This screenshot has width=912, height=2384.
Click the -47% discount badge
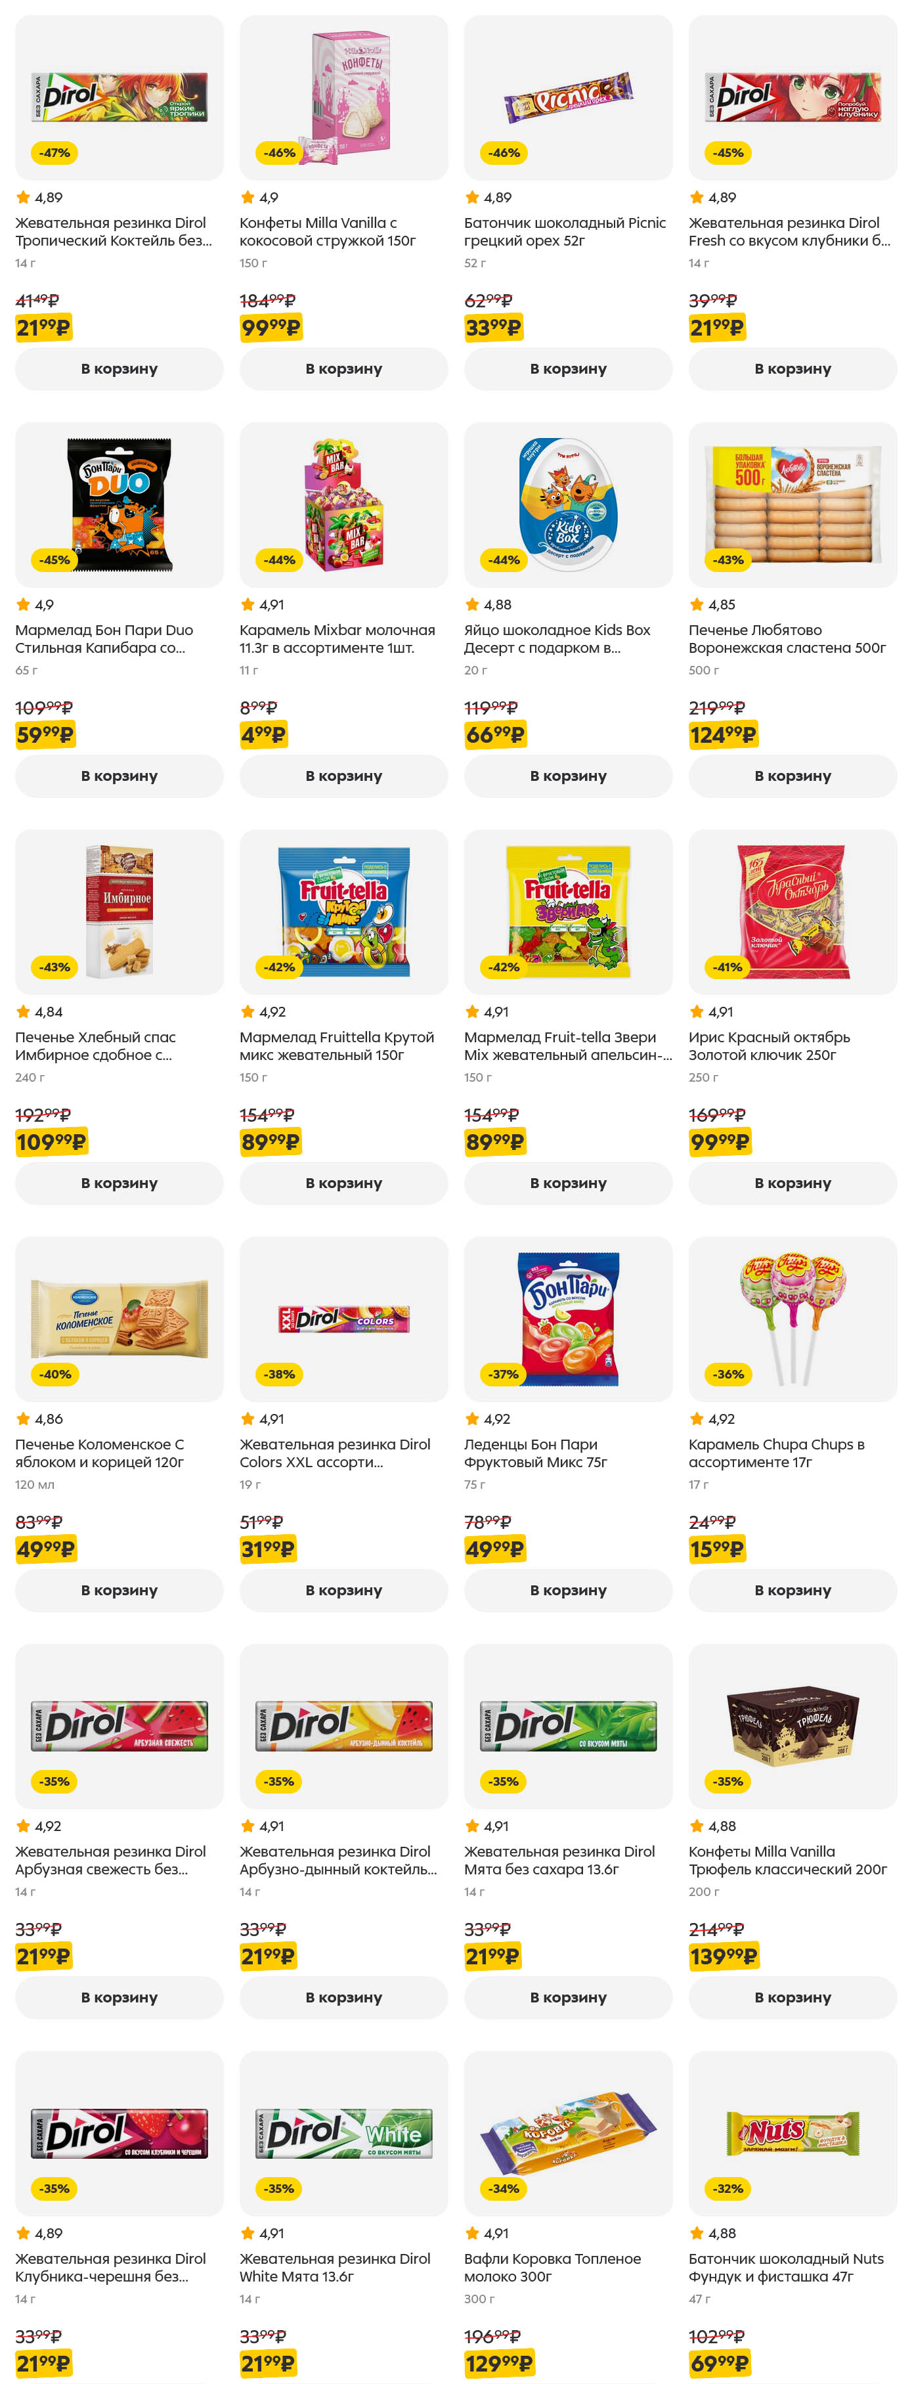coord(54,153)
